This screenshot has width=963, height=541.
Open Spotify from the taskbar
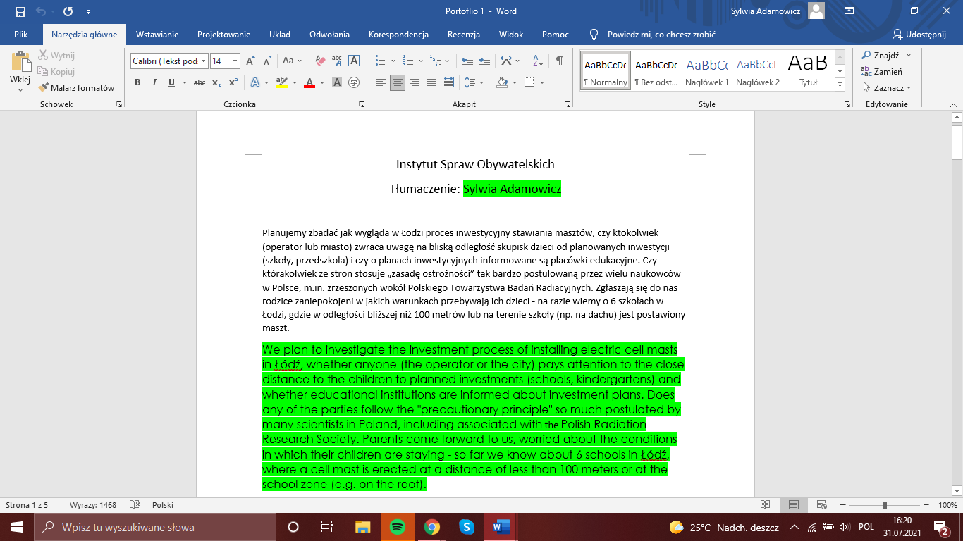pyautogui.click(x=397, y=527)
